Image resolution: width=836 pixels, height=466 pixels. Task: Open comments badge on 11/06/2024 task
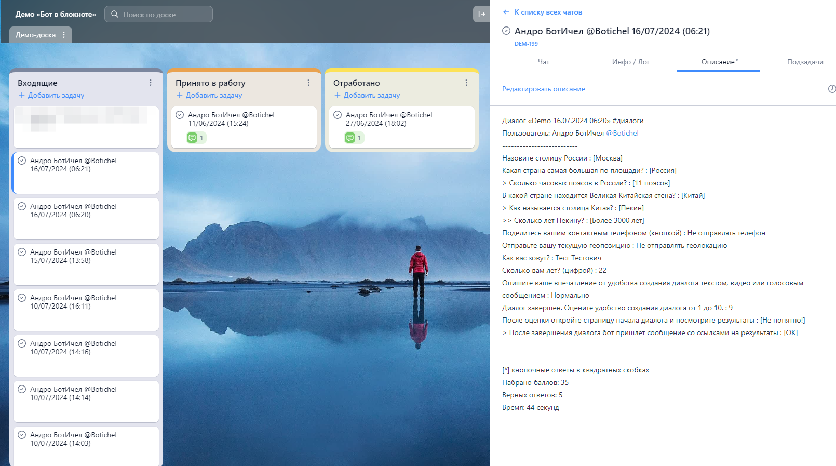[x=196, y=138]
